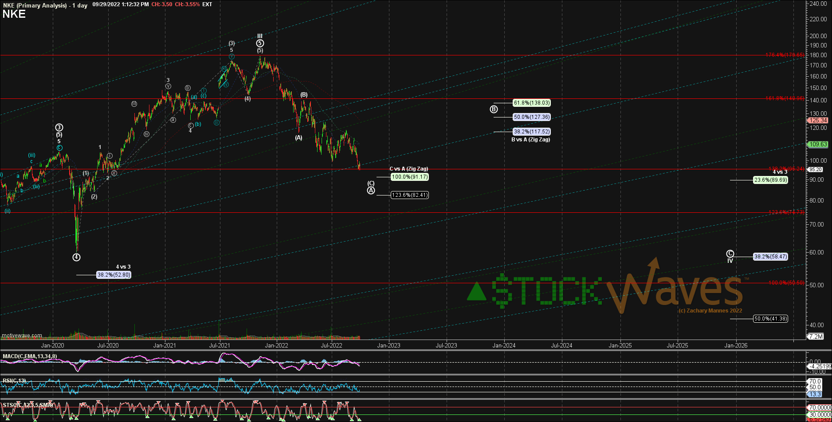The height and width of the screenshot is (422, 832).
Task: Click the 95.20 current price tag
Action: coord(816,169)
